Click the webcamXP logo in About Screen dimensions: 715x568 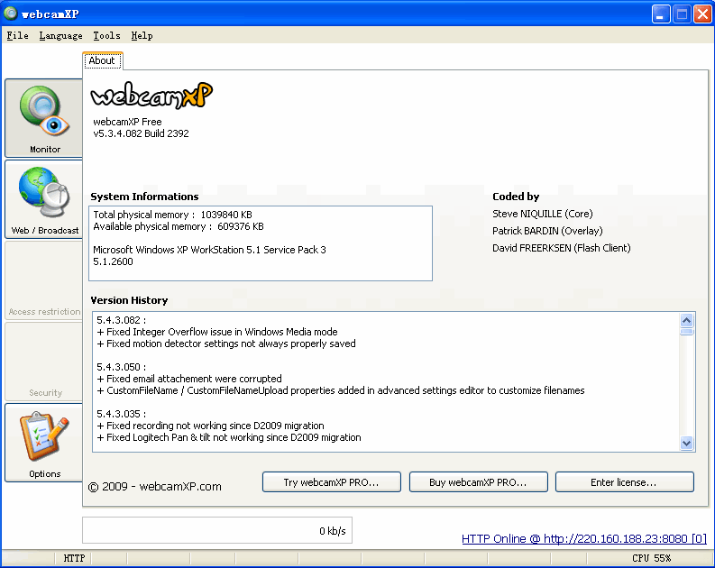[151, 96]
